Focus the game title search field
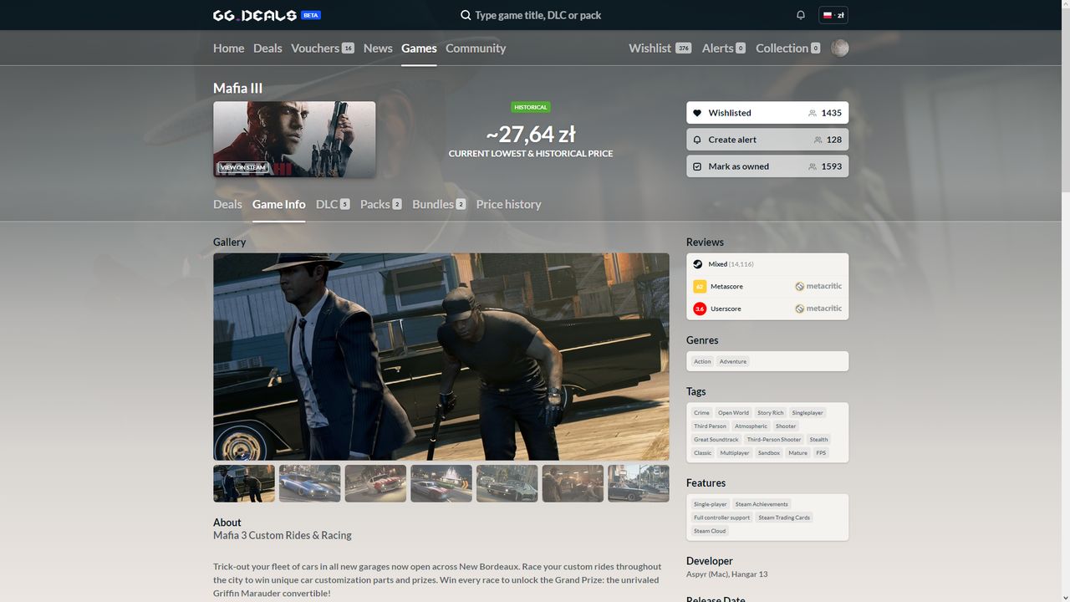 point(538,15)
